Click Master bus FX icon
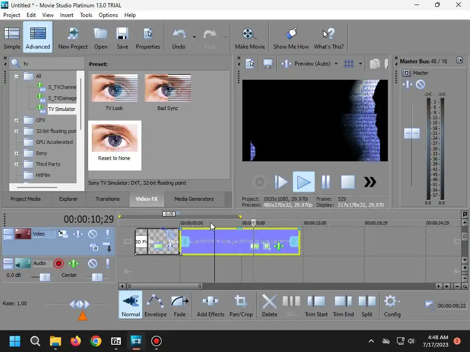This screenshot has width=470, height=352. pos(408,84)
